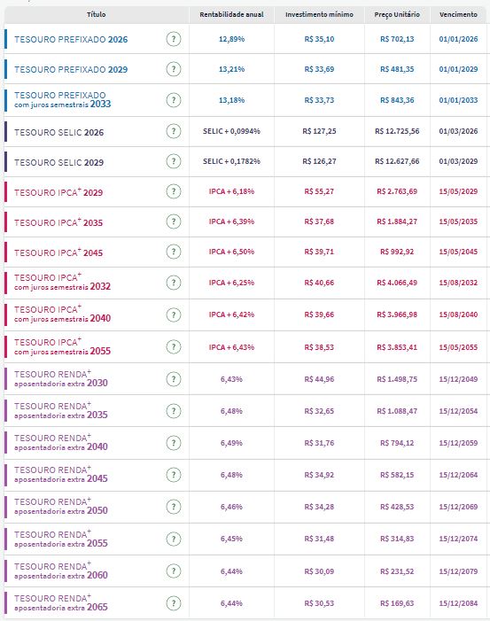Viewport: 490px width, 621px height.
Task: Click help icon for Tesouro IPCA+ 2029
Action: (x=174, y=191)
